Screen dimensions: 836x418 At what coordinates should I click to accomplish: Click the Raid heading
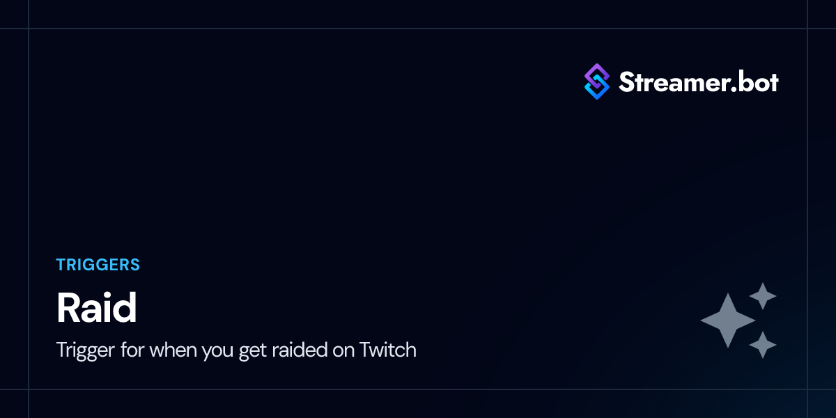96,308
